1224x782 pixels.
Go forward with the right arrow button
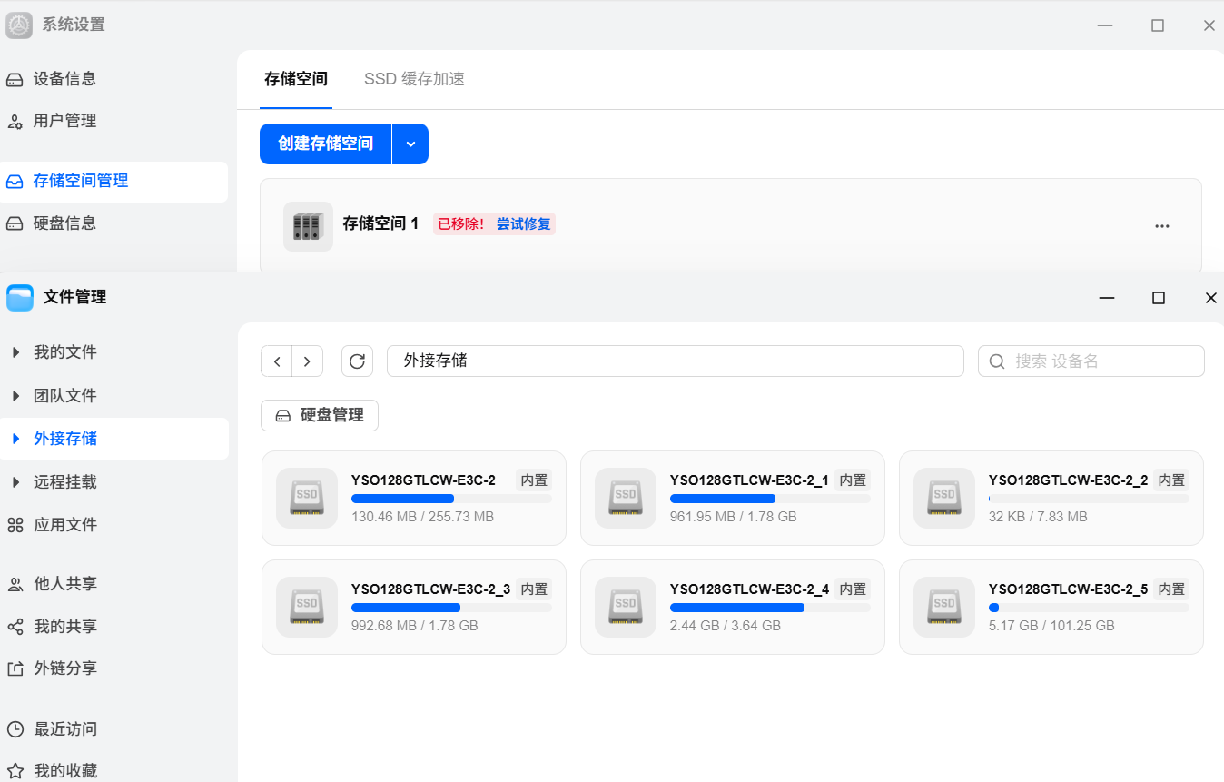click(x=308, y=361)
